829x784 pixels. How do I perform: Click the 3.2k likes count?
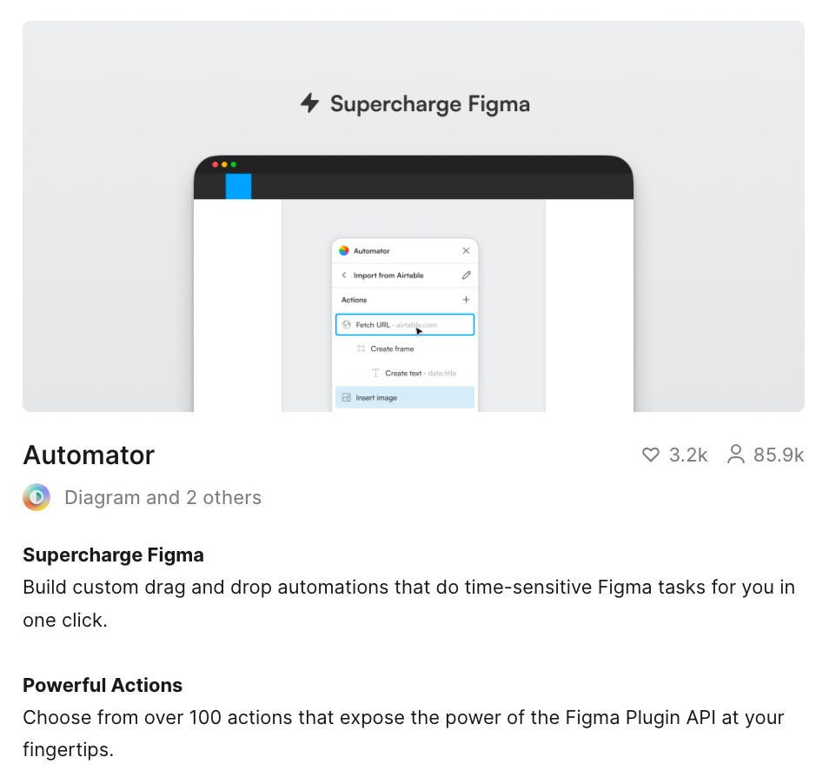[x=688, y=455]
